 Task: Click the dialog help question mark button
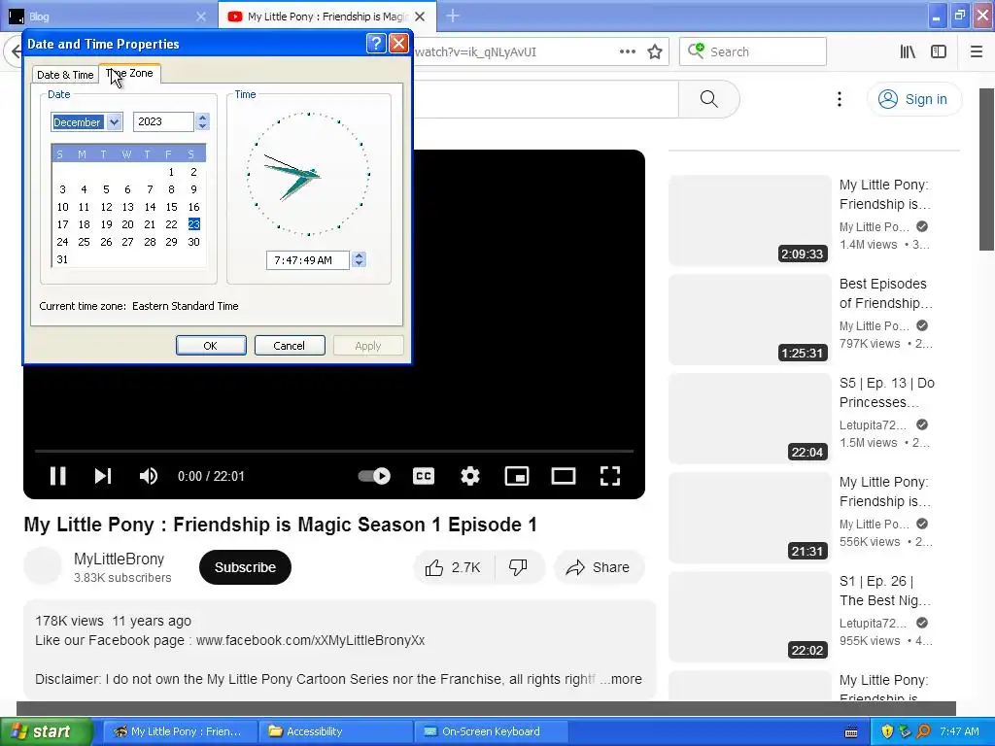pyautogui.click(x=376, y=43)
